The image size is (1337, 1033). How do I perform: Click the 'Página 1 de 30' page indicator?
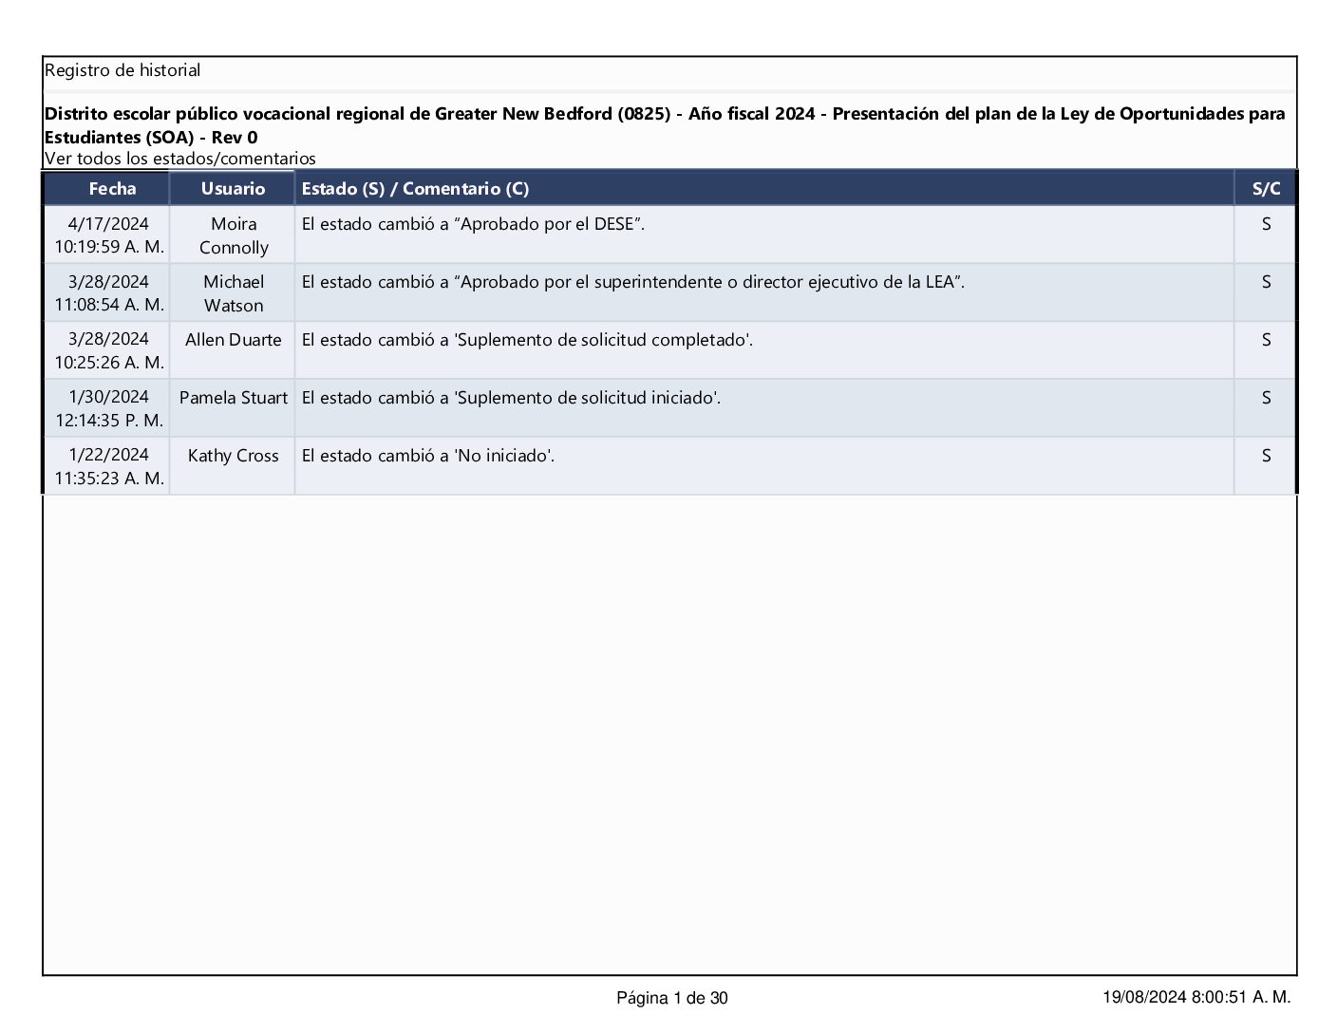point(671,998)
